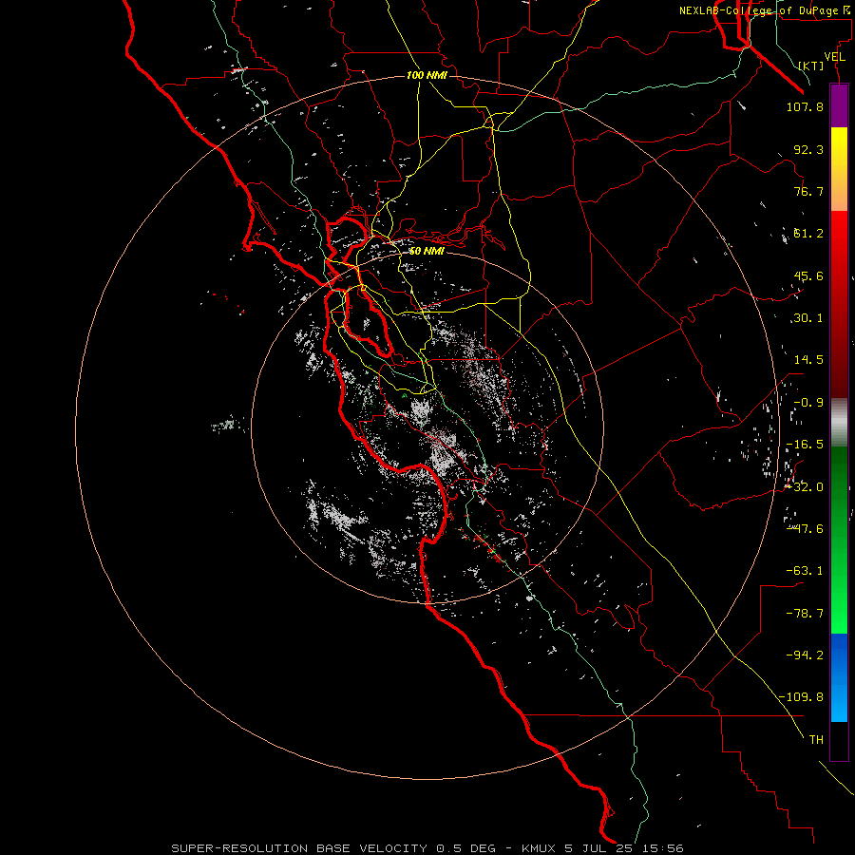Select the -16.5 velocity scale value
Viewport: 855px width, 855px height.
point(805,445)
